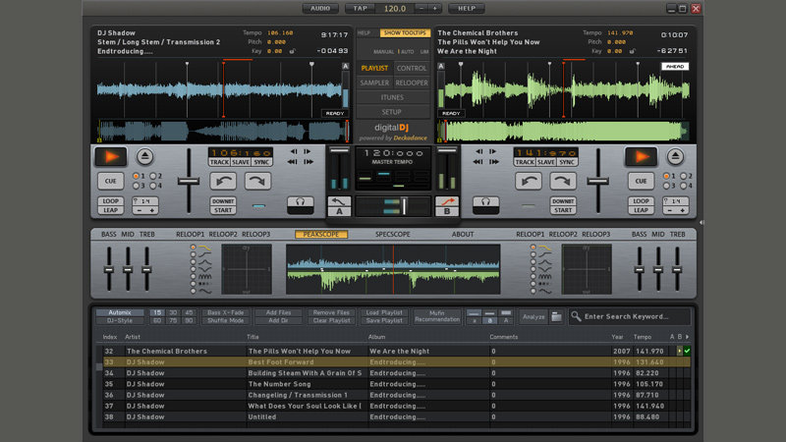Click the search magnifier icon
This screenshot has height=442, width=786.
(576, 316)
